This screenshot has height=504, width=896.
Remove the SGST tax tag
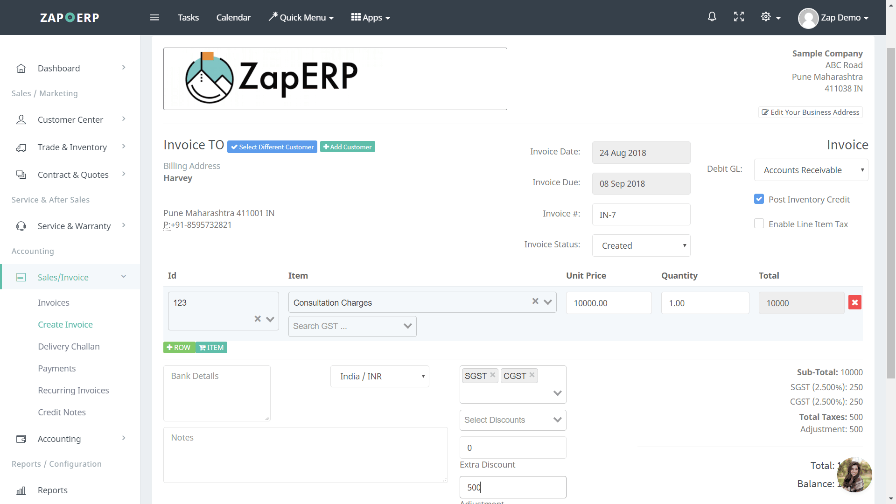click(492, 375)
